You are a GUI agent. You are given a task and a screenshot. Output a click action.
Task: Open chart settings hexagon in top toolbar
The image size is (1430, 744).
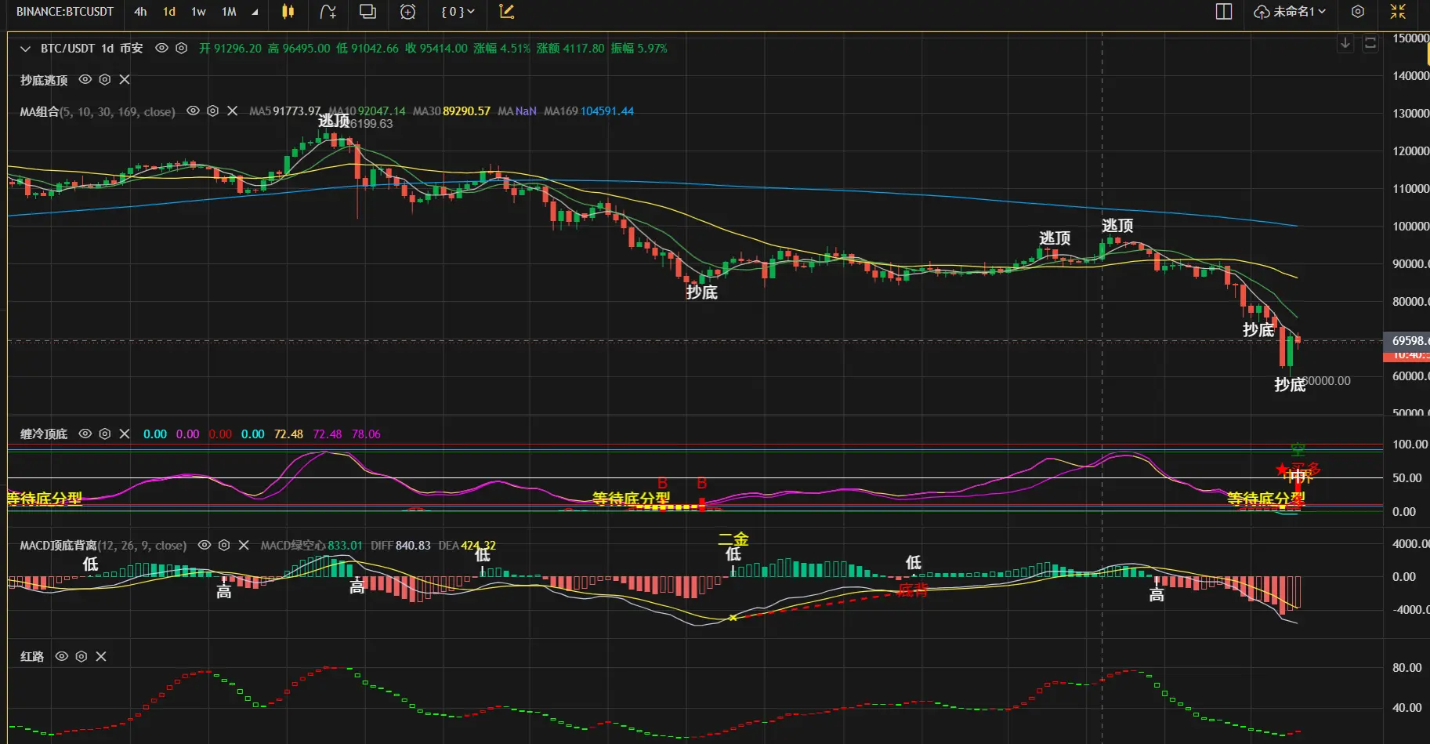point(1358,12)
